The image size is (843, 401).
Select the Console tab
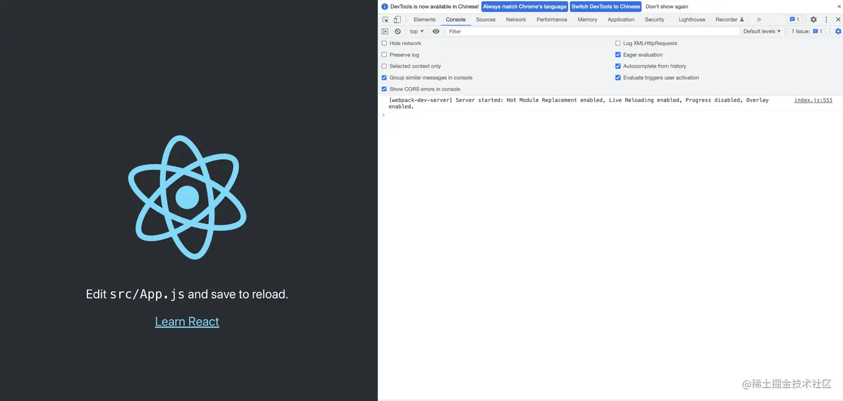pos(456,19)
